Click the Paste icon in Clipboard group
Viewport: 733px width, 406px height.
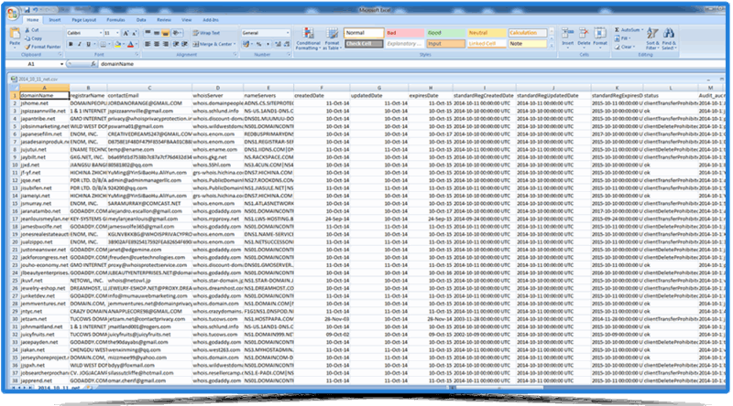click(x=16, y=37)
